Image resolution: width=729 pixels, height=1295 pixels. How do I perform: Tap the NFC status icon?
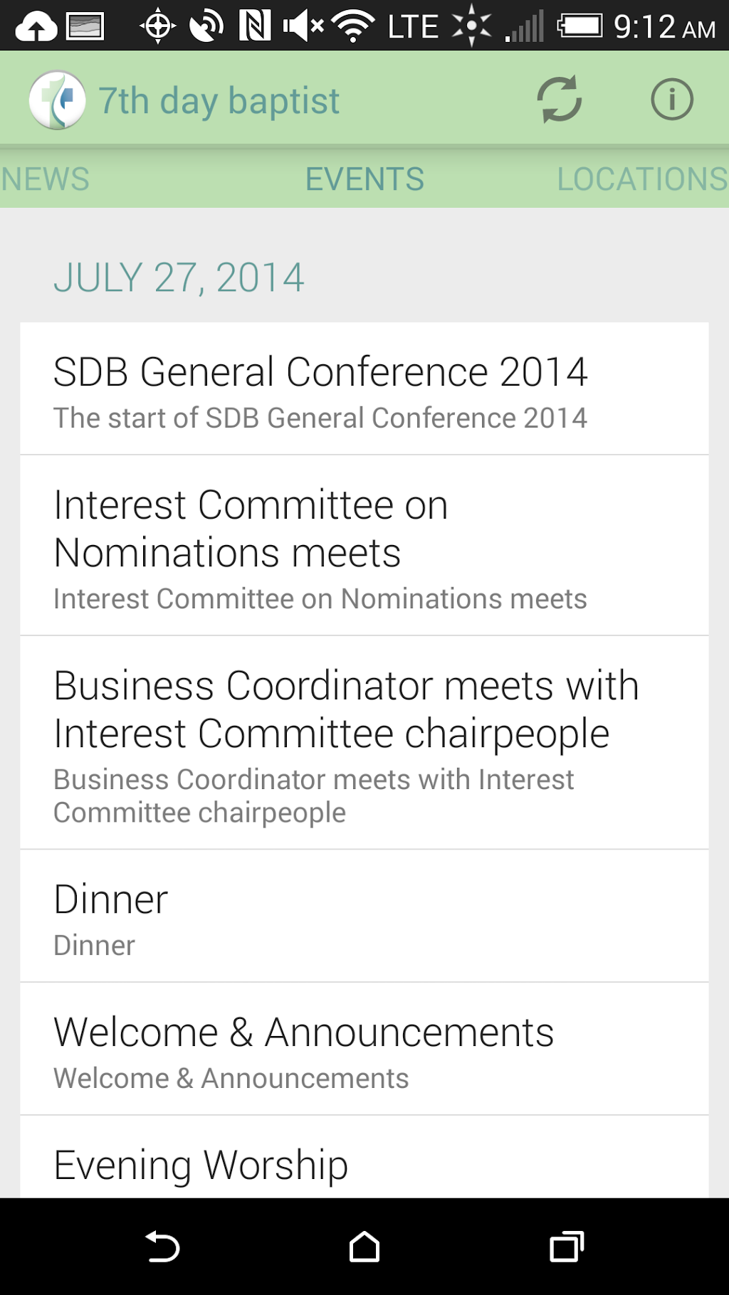click(255, 26)
